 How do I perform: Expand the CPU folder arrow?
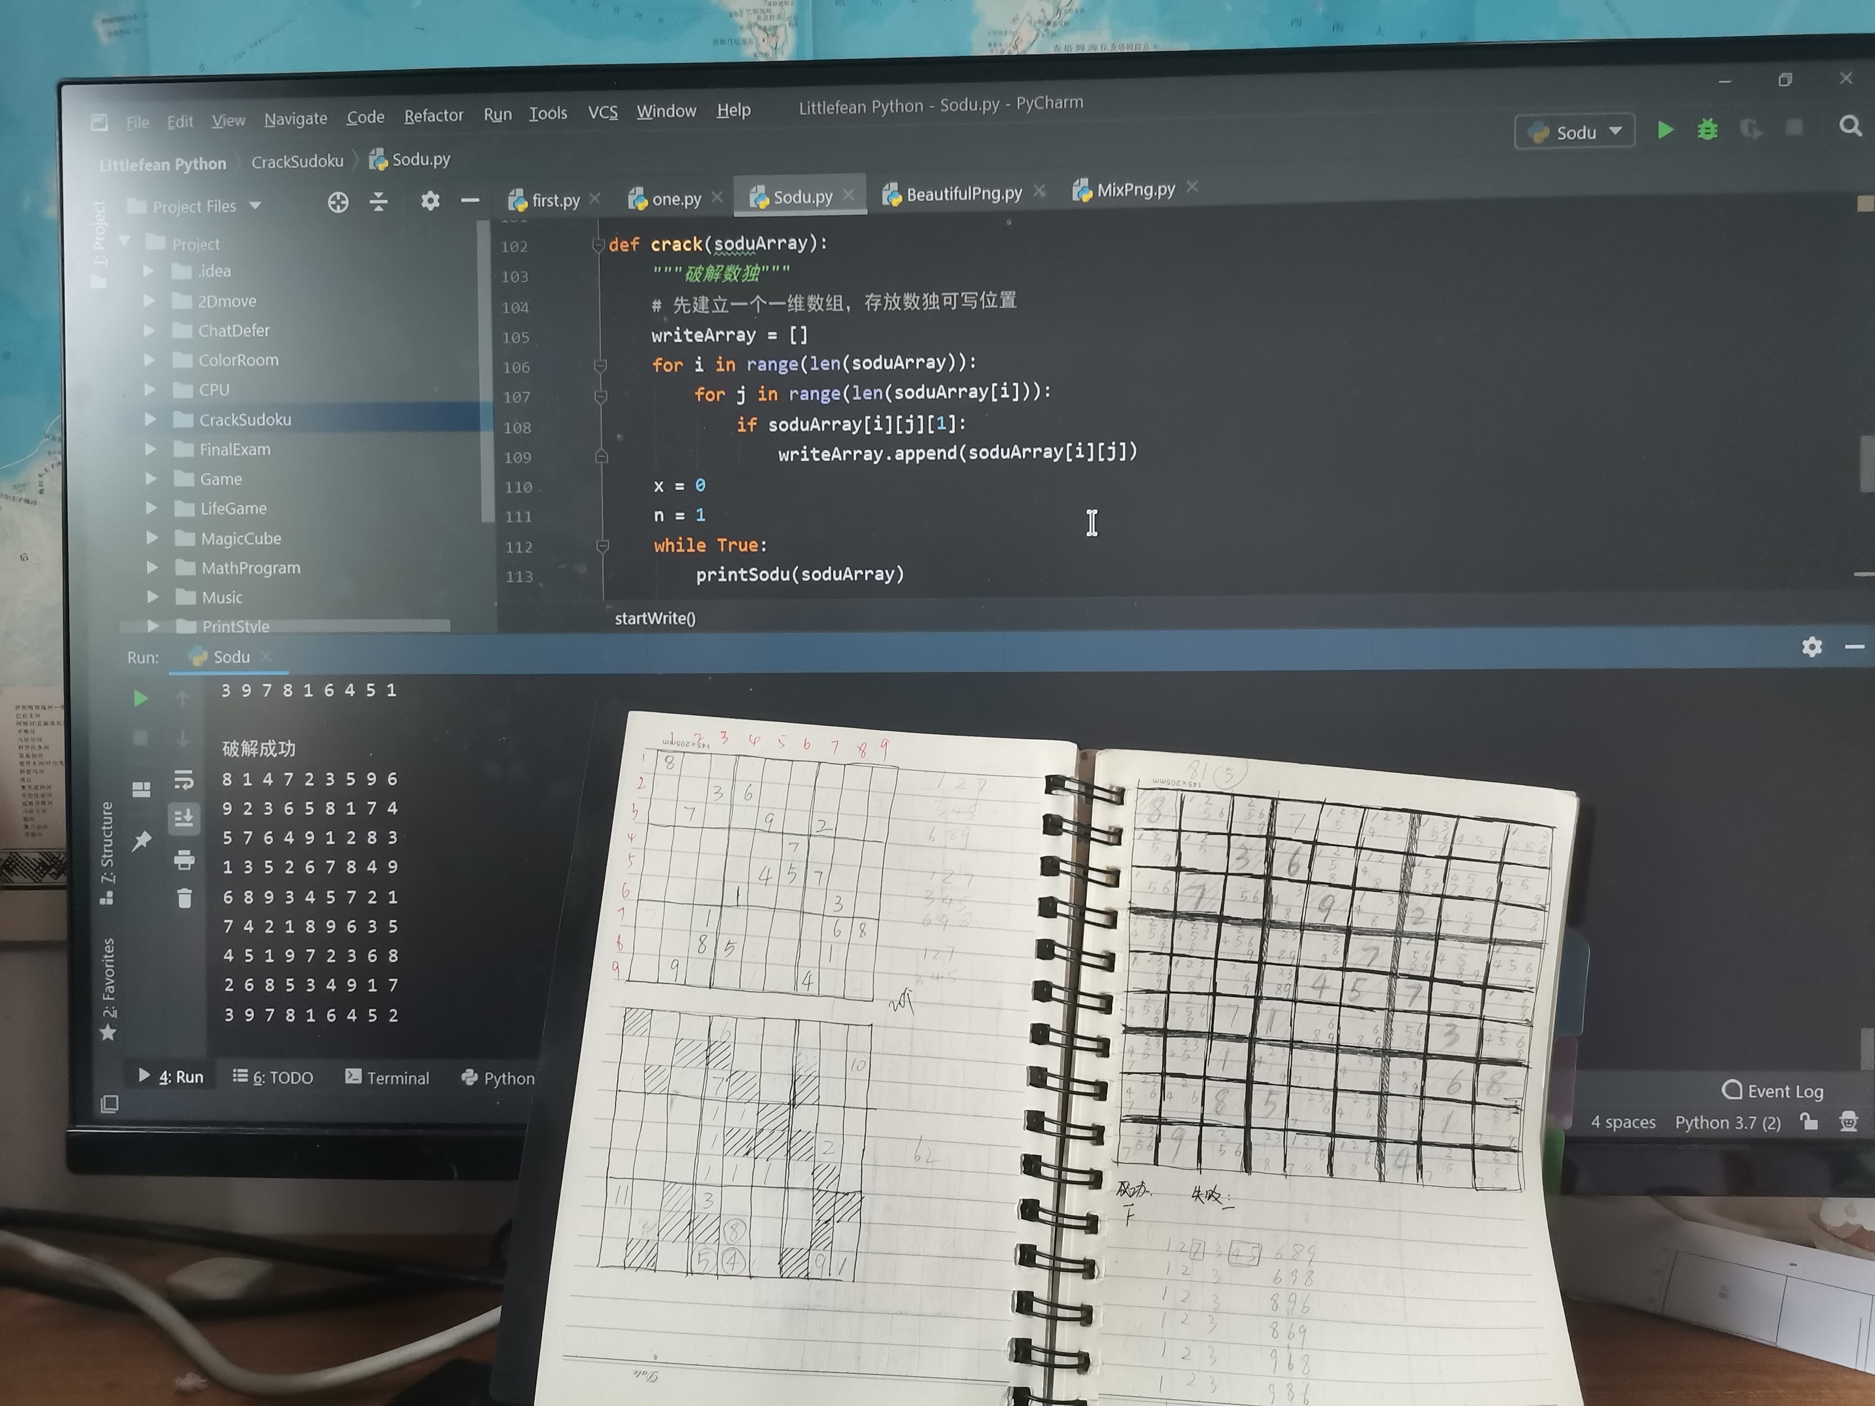point(150,390)
